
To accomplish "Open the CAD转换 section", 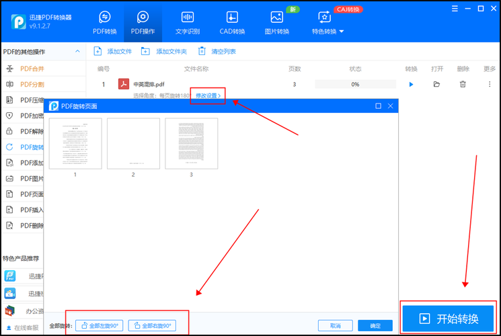I will 231,23.
